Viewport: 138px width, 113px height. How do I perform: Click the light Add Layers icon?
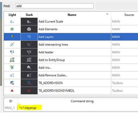12,37
